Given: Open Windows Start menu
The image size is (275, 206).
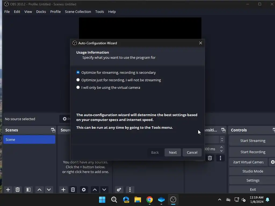Looking at the screenshot, I should [x=102, y=200].
